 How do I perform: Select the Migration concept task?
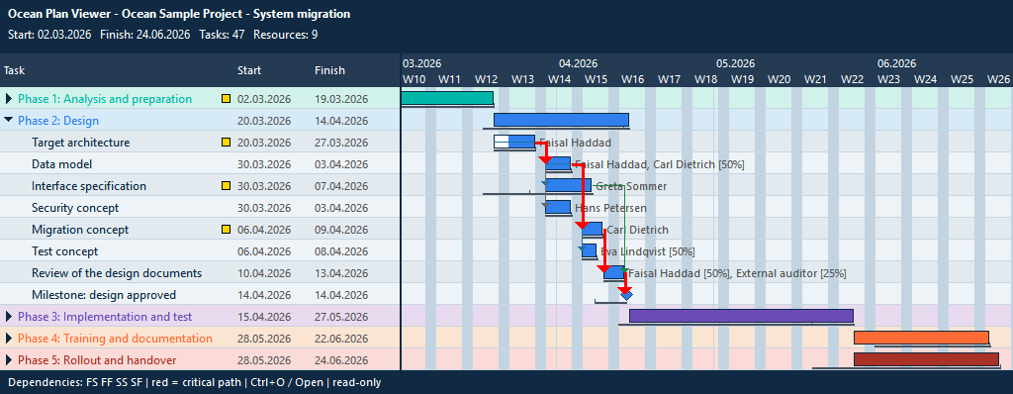(200, 230)
